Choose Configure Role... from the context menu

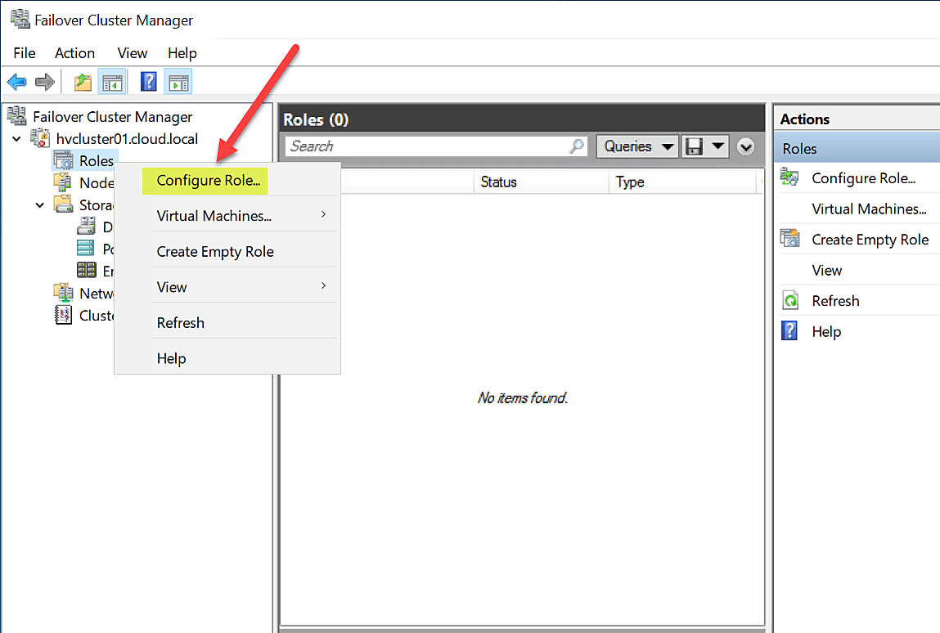pos(208,181)
